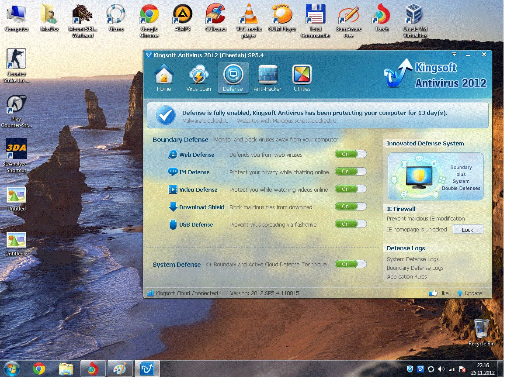
Task: Click the Download Shield arrow icon
Action: (173, 207)
